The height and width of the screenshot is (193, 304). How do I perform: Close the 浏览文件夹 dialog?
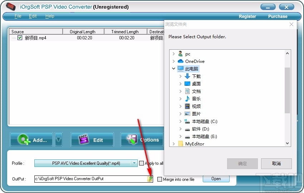tap(291, 24)
